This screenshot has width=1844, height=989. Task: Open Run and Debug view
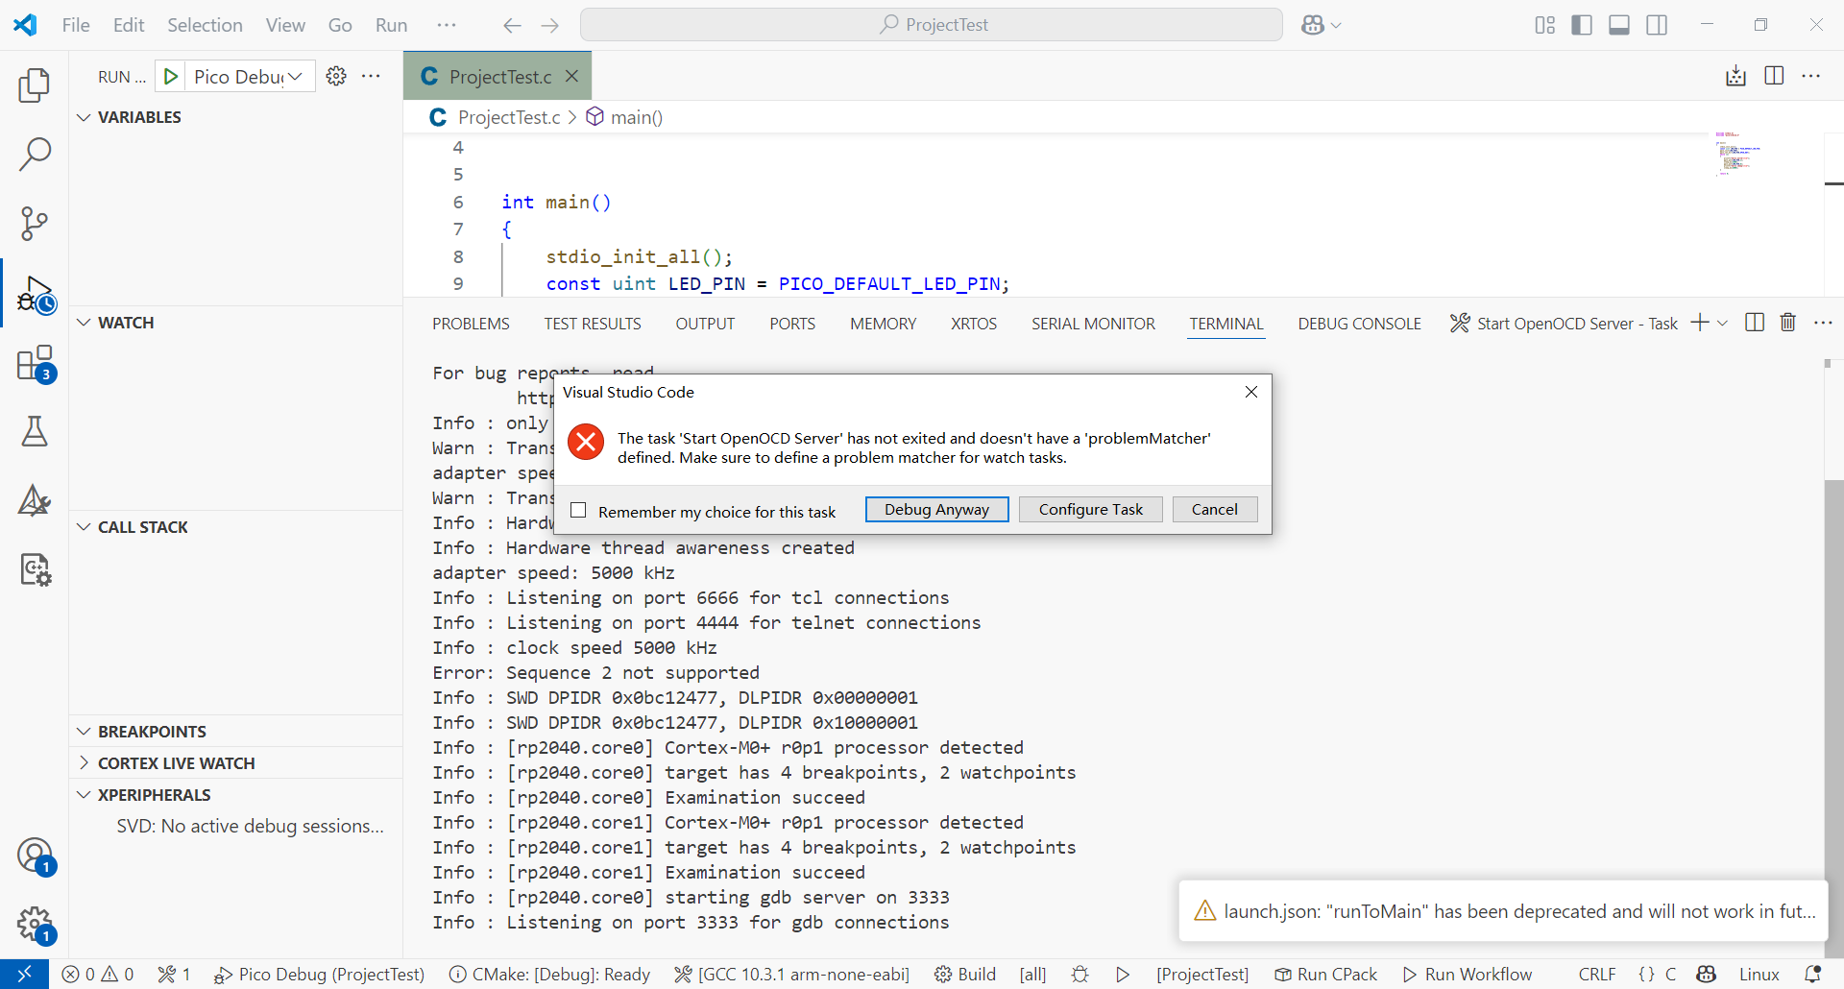[35, 294]
